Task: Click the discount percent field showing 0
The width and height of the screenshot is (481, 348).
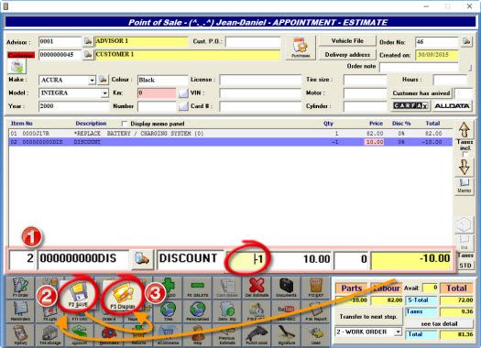Action: tap(351, 259)
